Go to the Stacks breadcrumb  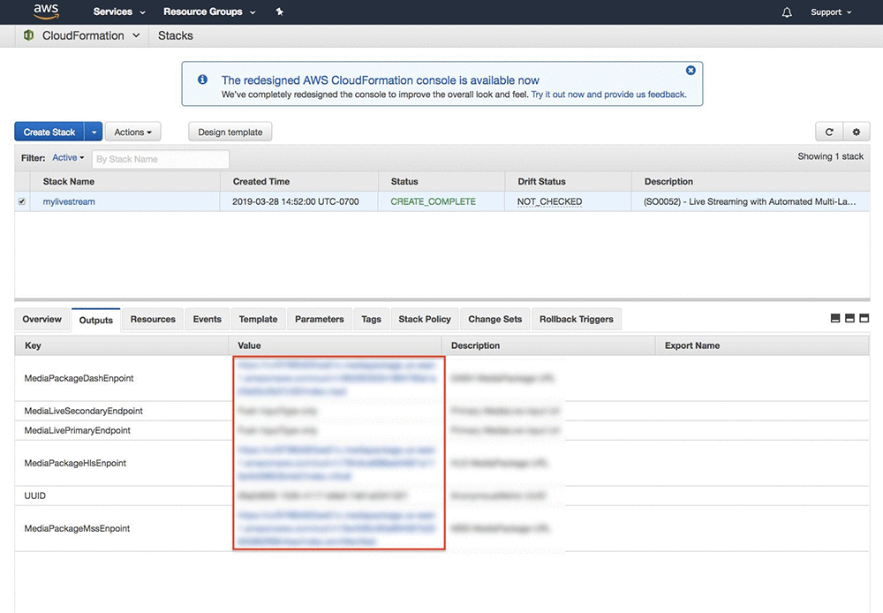pyautogui.click(x=175, y=35)
